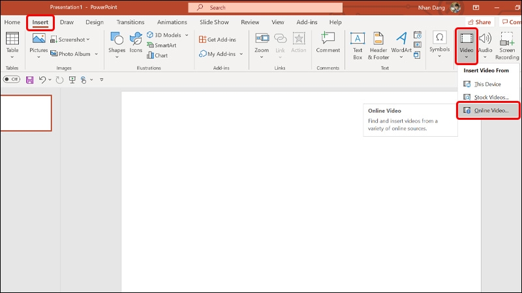
Task: Choose Stock Videos... option
Action: (488, 97)
